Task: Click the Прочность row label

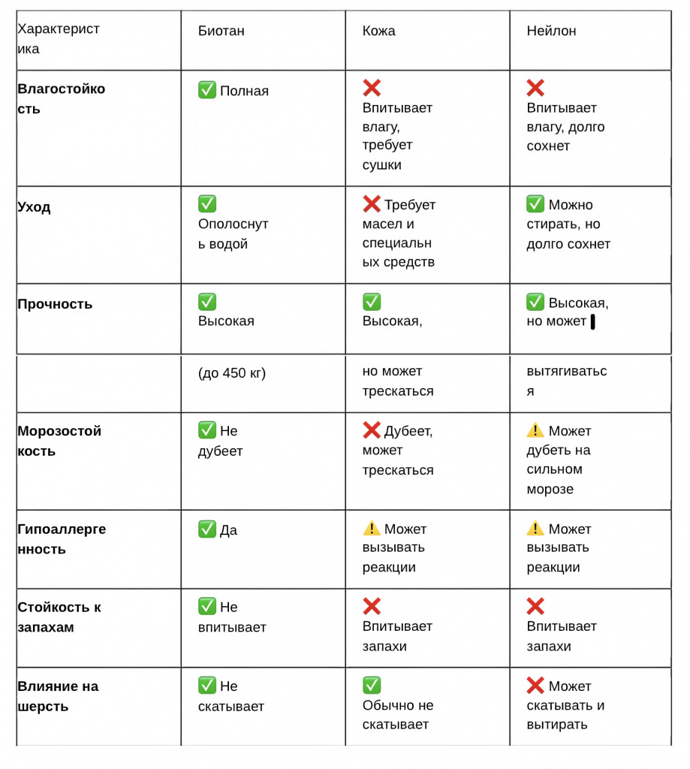Action: (x=55, y=304)
